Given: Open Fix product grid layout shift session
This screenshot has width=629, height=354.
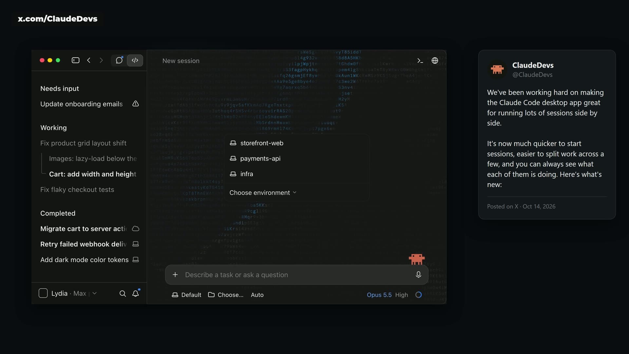Looking at the screenshot, I should point(83,143).
